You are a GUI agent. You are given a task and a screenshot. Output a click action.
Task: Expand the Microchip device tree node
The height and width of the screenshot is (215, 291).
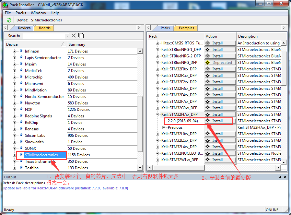[x=14, y=77]
